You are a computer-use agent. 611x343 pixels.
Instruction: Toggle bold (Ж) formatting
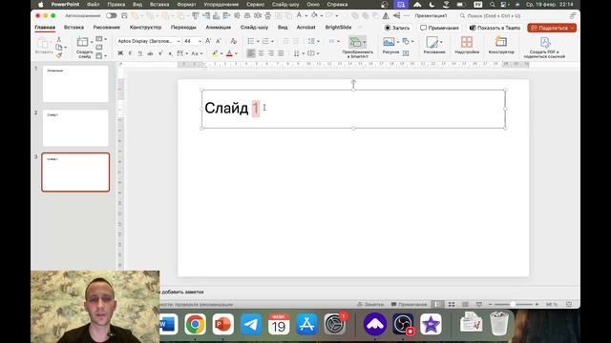tap(120, 53)
